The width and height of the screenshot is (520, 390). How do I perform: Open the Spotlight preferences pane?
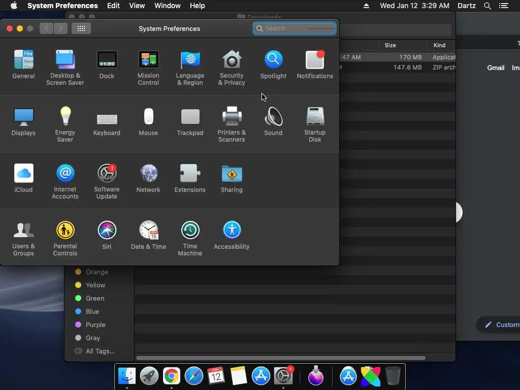(273, 64)
